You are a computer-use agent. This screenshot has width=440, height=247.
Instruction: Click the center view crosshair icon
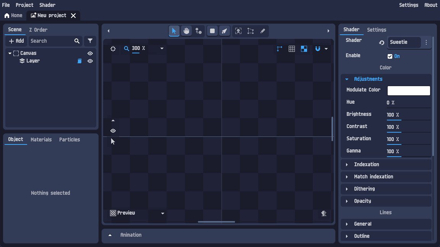[113, 49]
